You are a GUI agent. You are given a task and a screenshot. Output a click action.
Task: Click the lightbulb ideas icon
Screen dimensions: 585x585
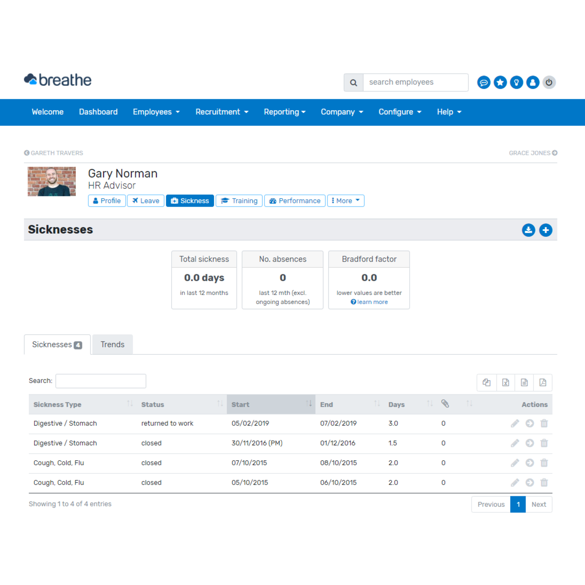point(516,82)
